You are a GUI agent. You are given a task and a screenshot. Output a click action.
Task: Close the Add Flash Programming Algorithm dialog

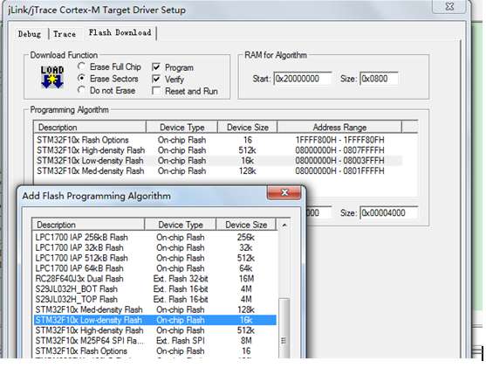click(284, 193)
